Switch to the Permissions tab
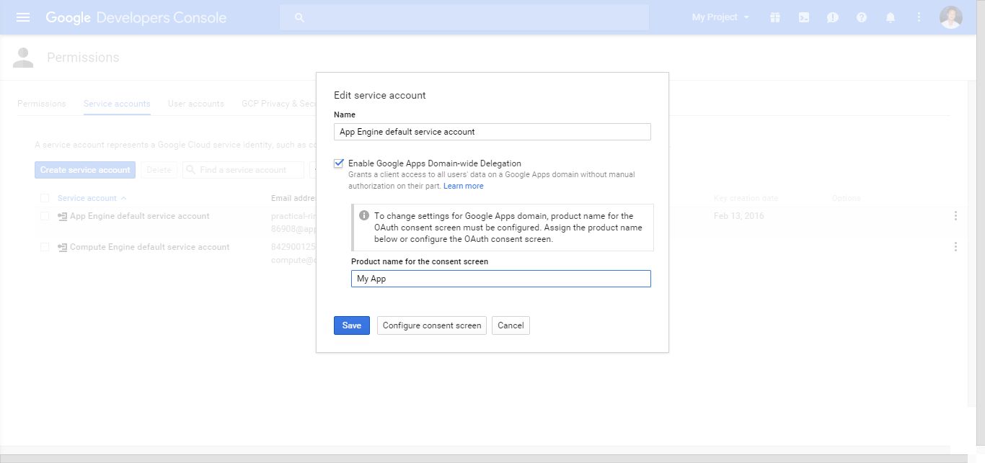The image size is (985, 463). 41,104
